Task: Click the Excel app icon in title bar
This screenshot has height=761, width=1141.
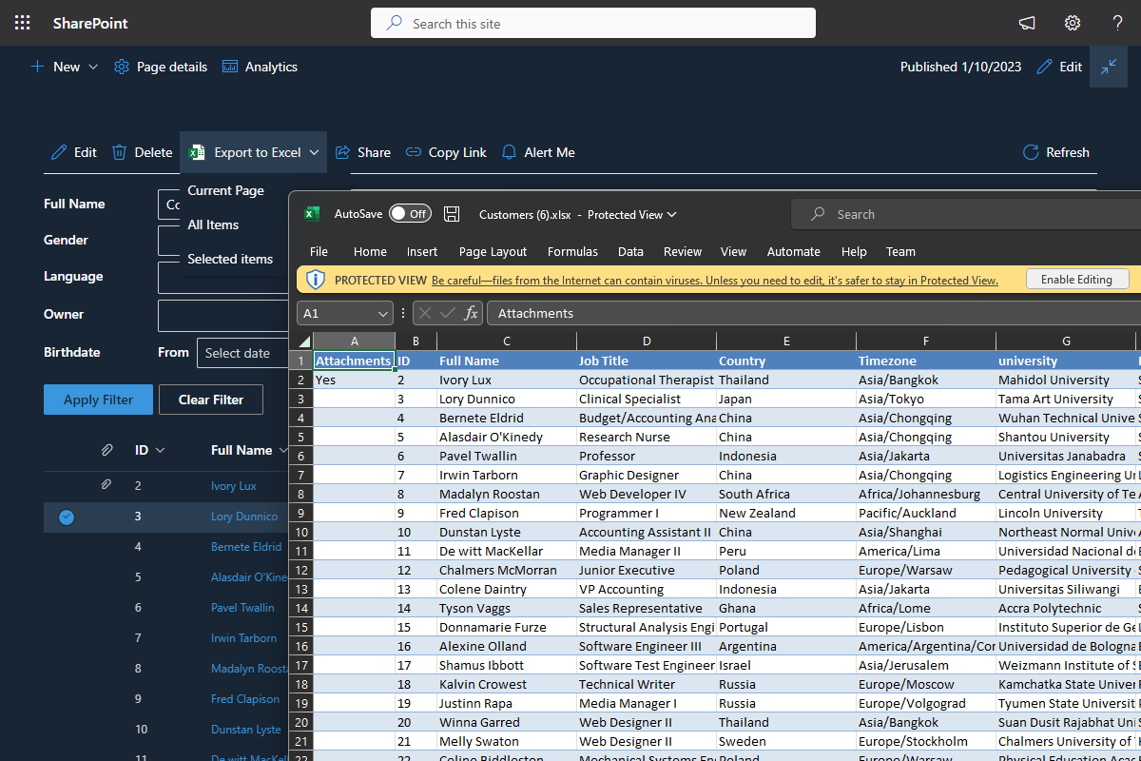Action: [x=312, y=214]
